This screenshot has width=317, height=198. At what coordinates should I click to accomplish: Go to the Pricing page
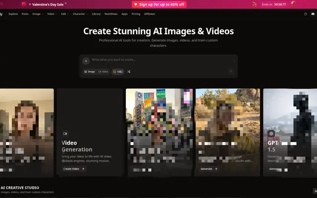pos(136,14)
